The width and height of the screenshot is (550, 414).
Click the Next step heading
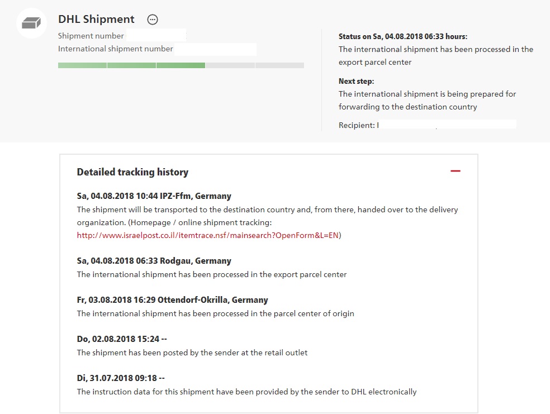click(x=356, y=81)
